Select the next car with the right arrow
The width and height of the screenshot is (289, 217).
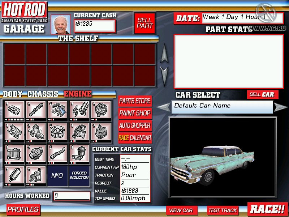[281, 107]
